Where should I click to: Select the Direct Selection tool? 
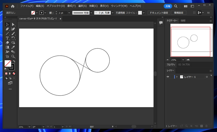click(13, 24)
